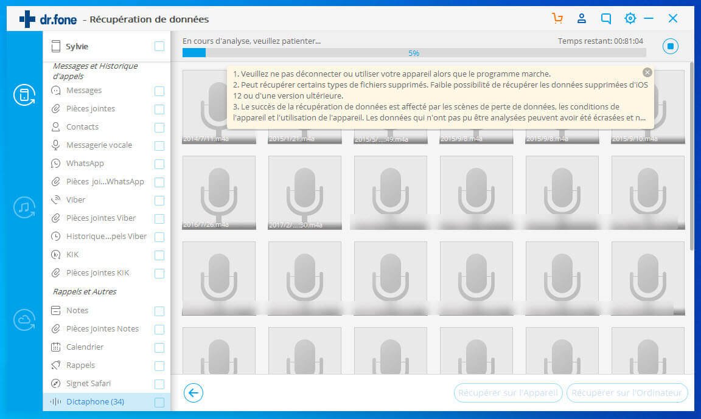The width and height of the screenshot is (701, 419).
Task: Close the yellow notice banner
Action: click(x=647, y=72)
